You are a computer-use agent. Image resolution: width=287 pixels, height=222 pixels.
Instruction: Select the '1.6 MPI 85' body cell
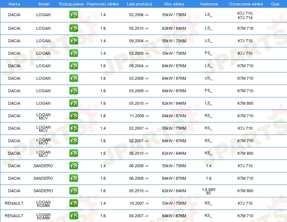point(208,191)
